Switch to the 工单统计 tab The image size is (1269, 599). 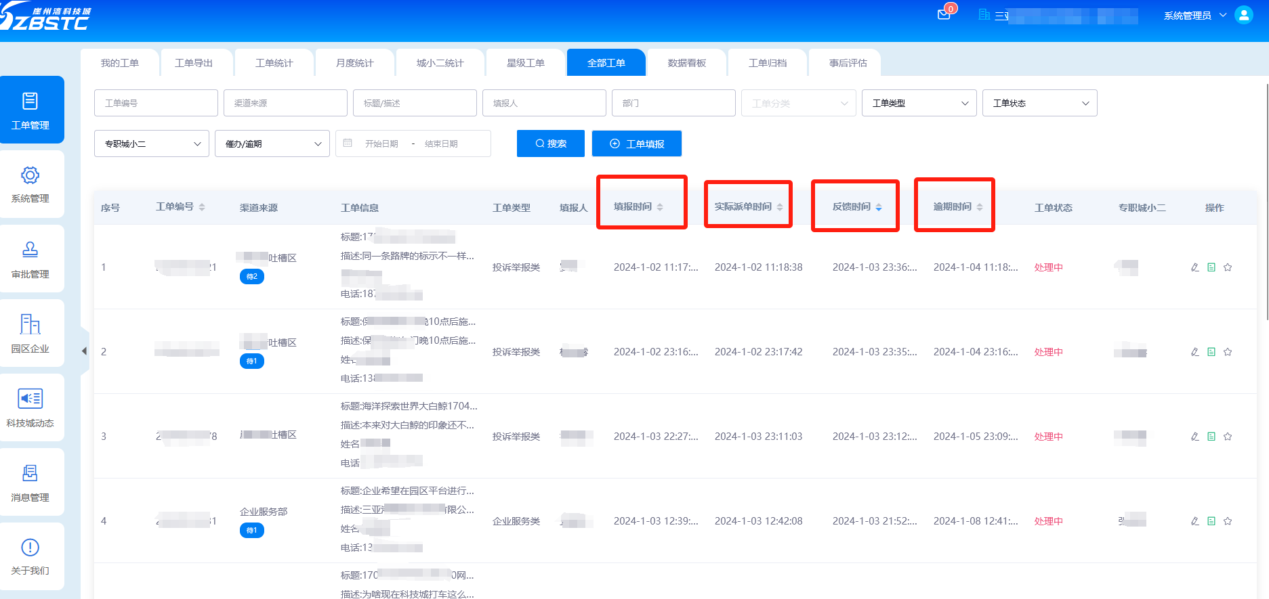pos(274,62)
